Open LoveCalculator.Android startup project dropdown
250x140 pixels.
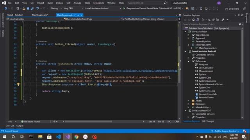point(103,9)
